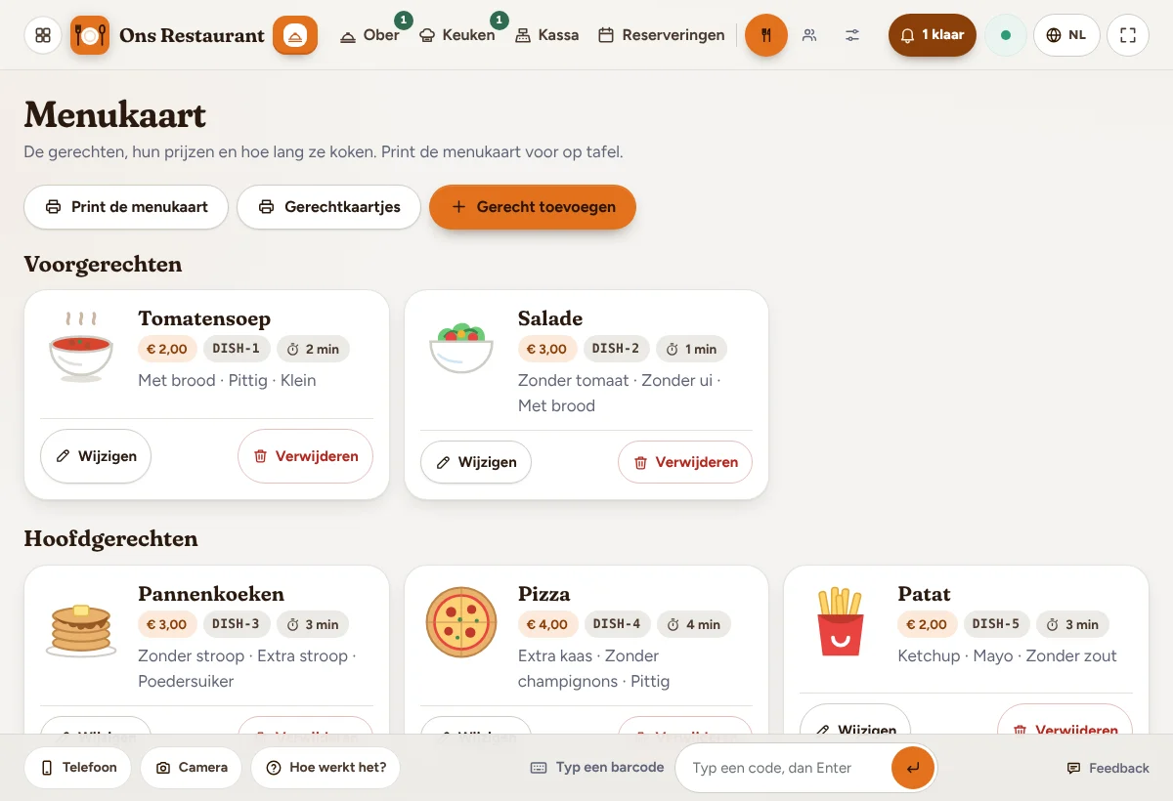Click Print de menukaart

[126, 207]
